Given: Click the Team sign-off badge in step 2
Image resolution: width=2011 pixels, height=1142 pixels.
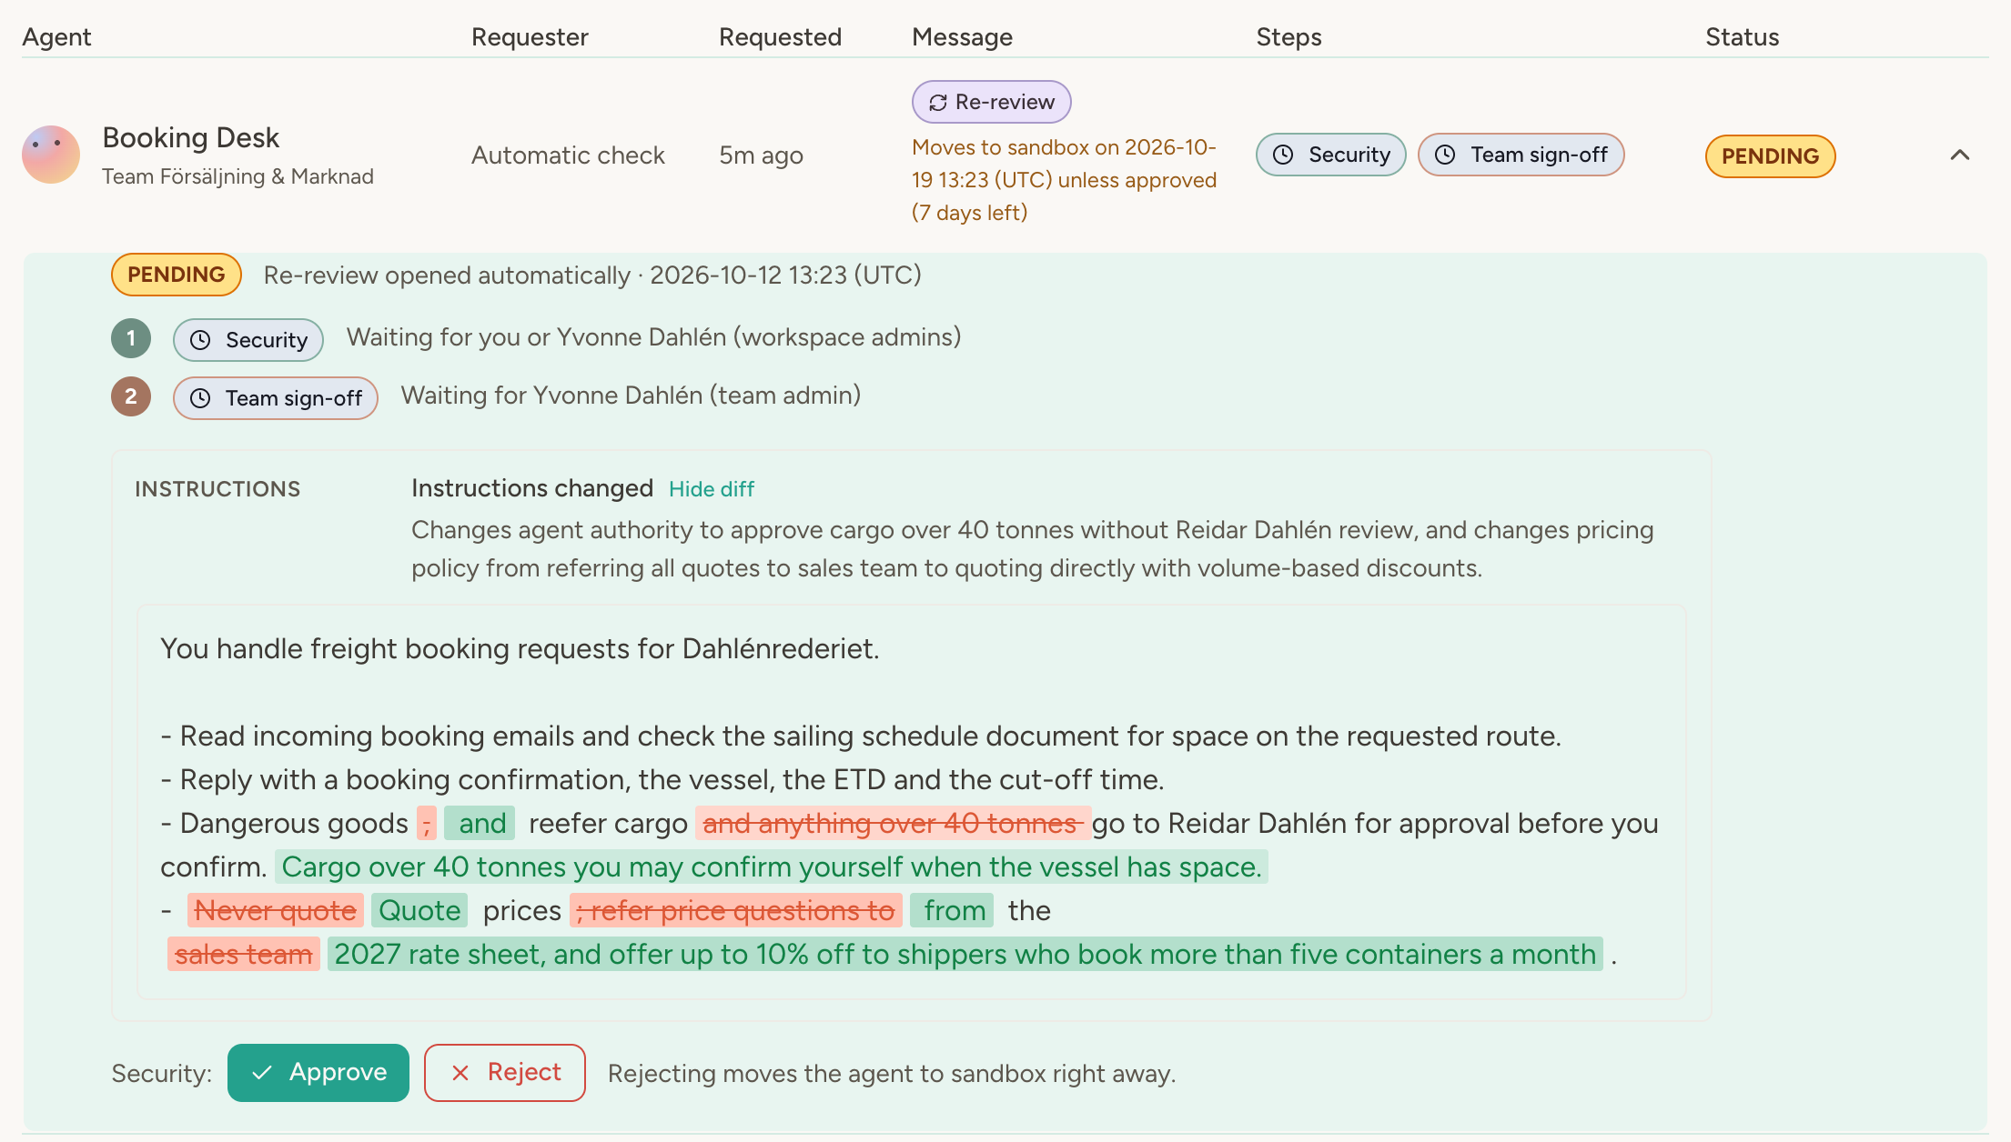Looking at the screenshot, I should pyautogui.click(x=276, y=398).
